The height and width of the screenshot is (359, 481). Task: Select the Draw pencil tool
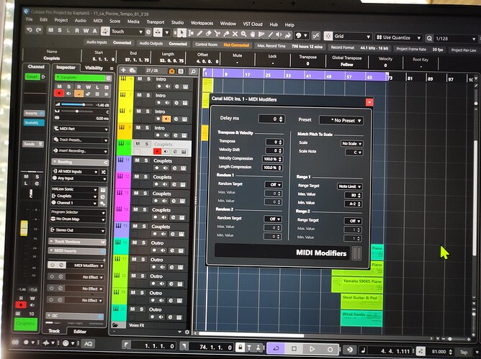(x=199, y=33)
